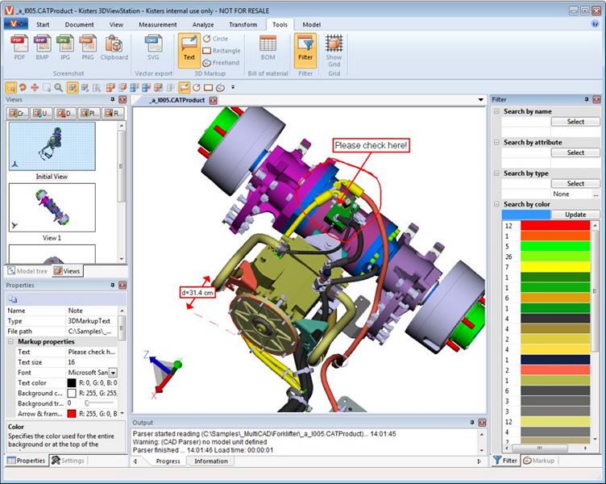Click the white Background color swatch

(x=72, y=393)
